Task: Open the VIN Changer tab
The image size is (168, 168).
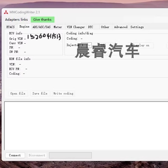Action: [76, 27]
